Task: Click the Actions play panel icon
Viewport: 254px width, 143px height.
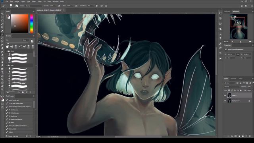Action: [x=220, y=58]
